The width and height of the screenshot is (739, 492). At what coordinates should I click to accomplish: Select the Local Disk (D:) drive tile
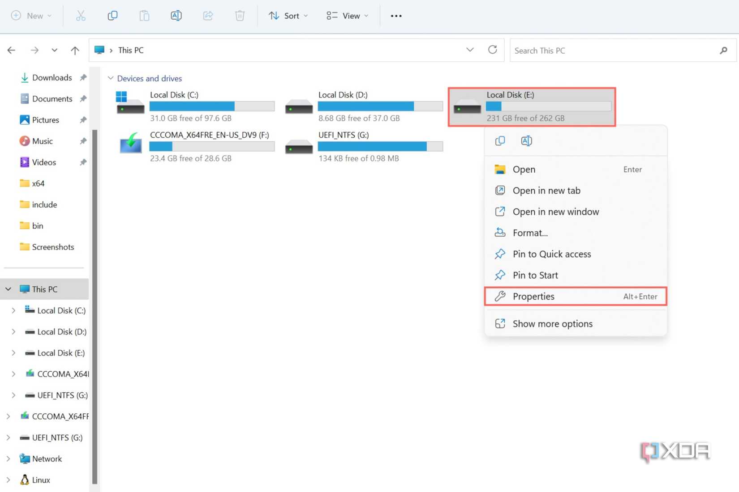tap(364, 106)
